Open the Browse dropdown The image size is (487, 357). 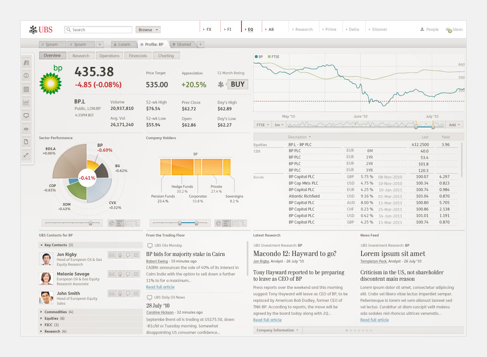(148, 30)
